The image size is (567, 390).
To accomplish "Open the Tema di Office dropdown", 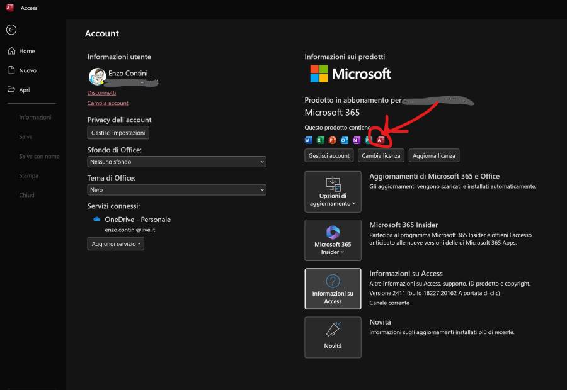I will pyautogui.click(x=176, y=189).
